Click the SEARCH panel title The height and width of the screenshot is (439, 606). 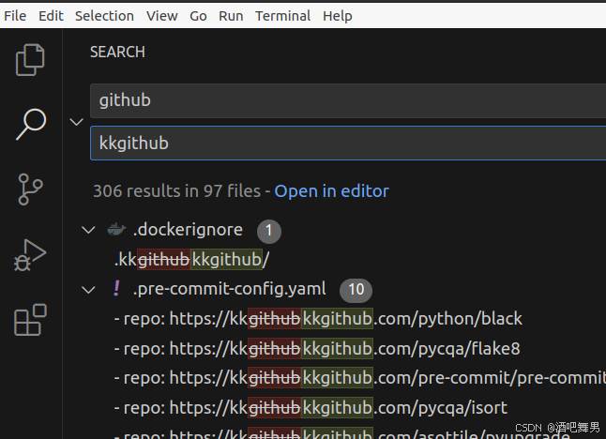pyautogui.click(x=117, y=52)
